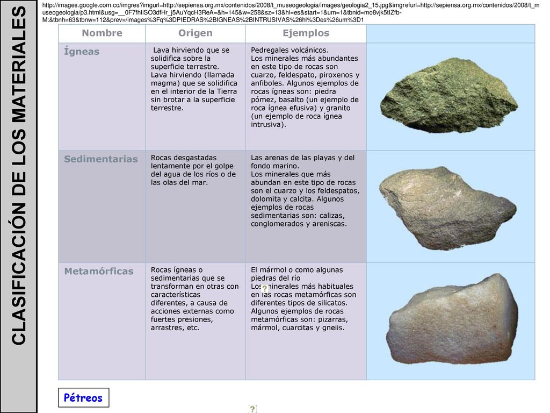
Task: Click the 'Lava hirviendo que se solidifica' origin text
Action: tap(194, 79)
